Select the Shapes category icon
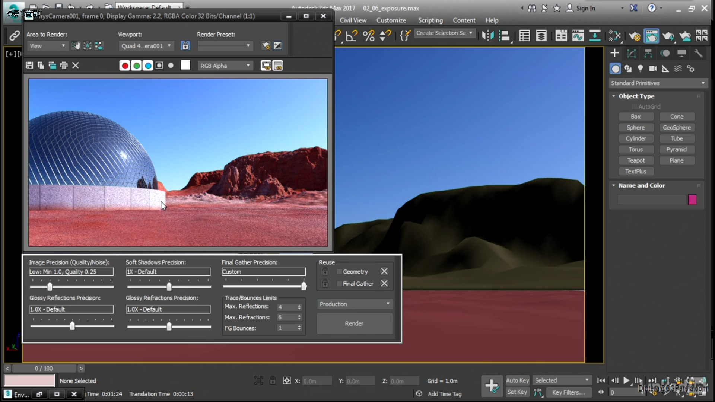The image size is (715, 402). point(628,68)
